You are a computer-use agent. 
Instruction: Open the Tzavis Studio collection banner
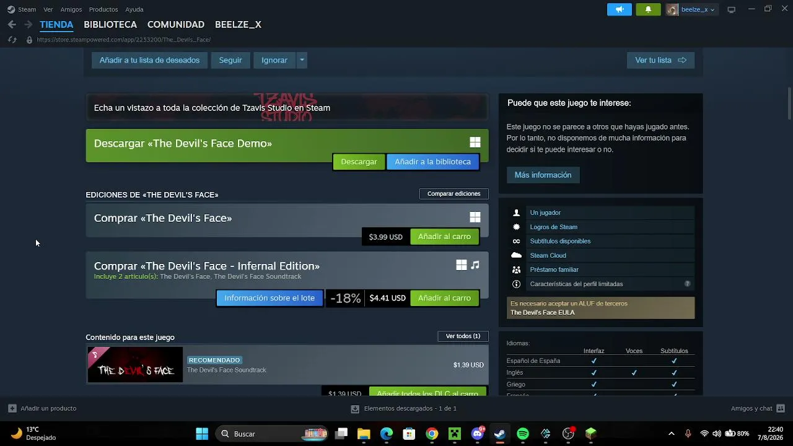point(287,107)
